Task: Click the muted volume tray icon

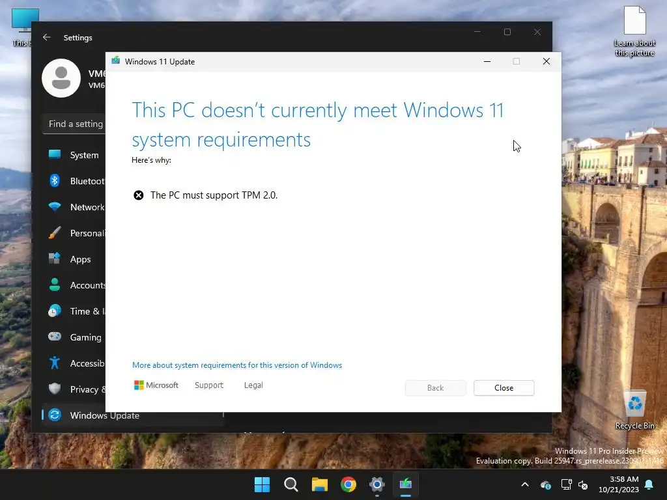Action: [583, 484]
